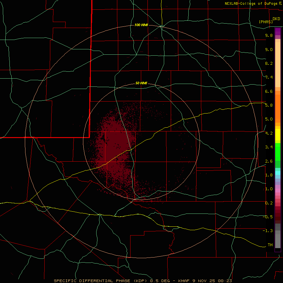Click the TH threshold label on the legend
This screenshot has height=283, width=283.
[x=270, y=245]
